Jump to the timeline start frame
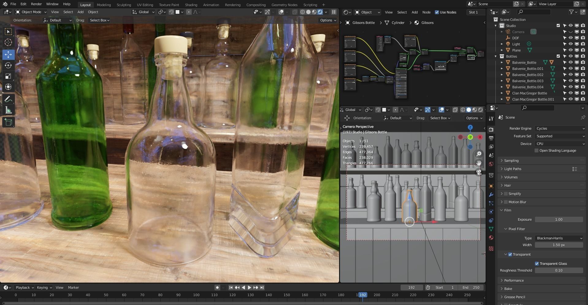 click(x=231, y=288)
